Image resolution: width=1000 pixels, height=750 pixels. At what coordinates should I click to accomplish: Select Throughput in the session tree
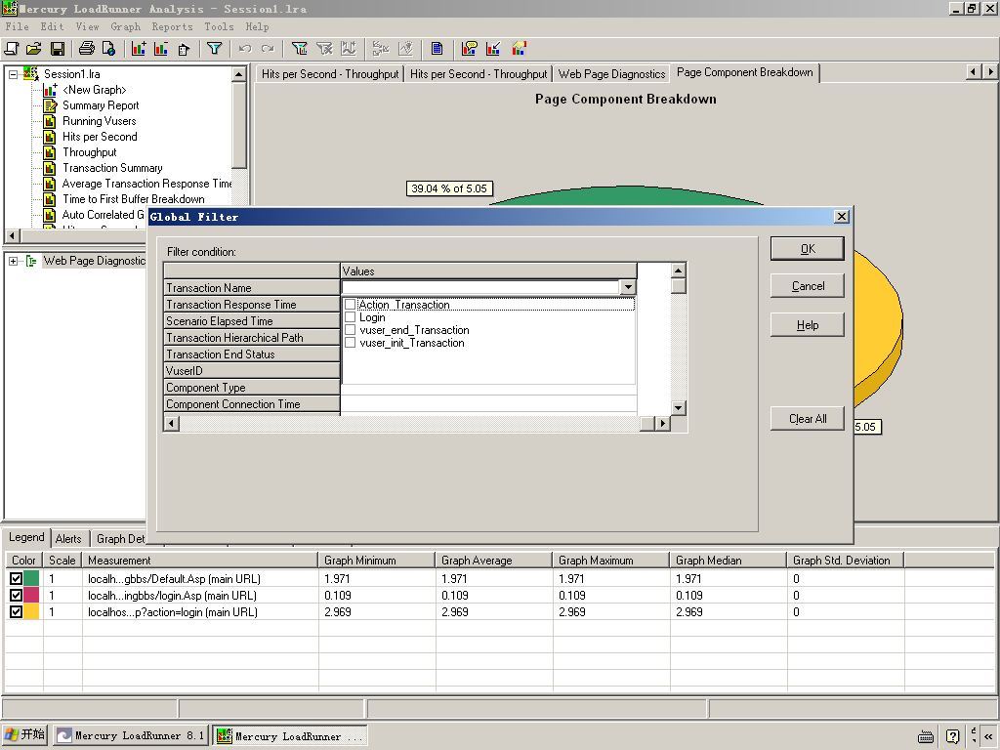[x=89, y=152]
